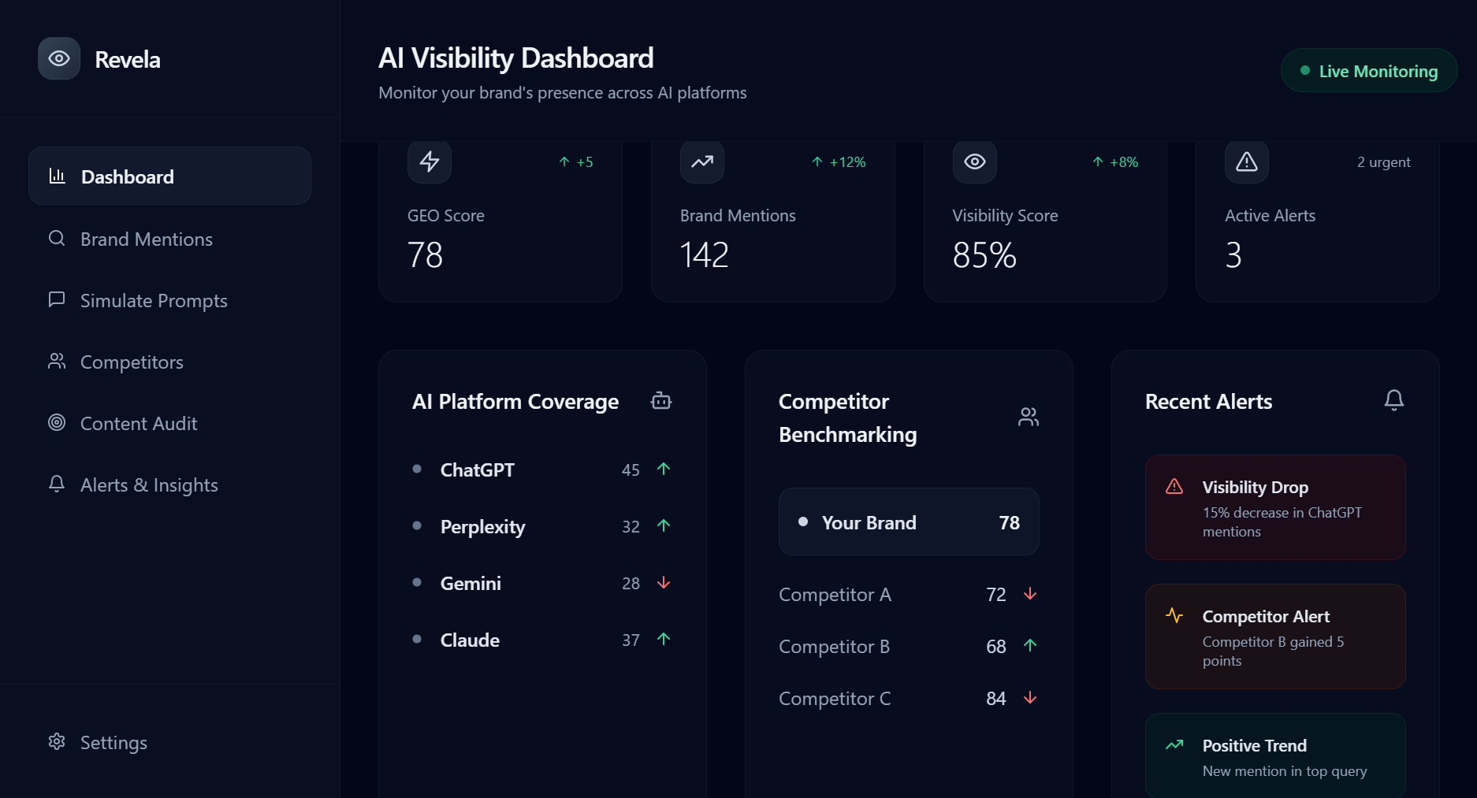Select the Perplexity platform label
The height and width of the screenshot is (798, 1477).
coord(482,527)
